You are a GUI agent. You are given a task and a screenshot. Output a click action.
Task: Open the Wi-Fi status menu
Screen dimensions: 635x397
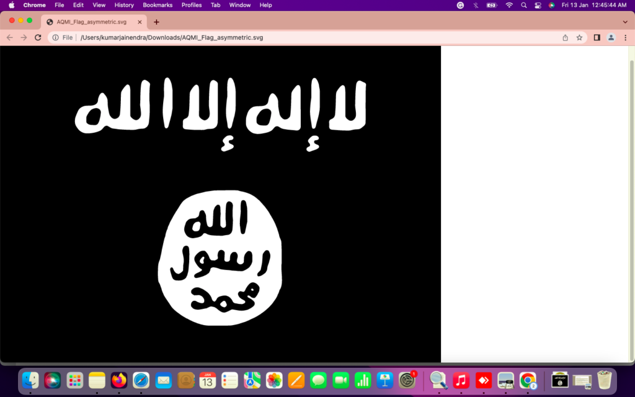[x=509, y=5]
